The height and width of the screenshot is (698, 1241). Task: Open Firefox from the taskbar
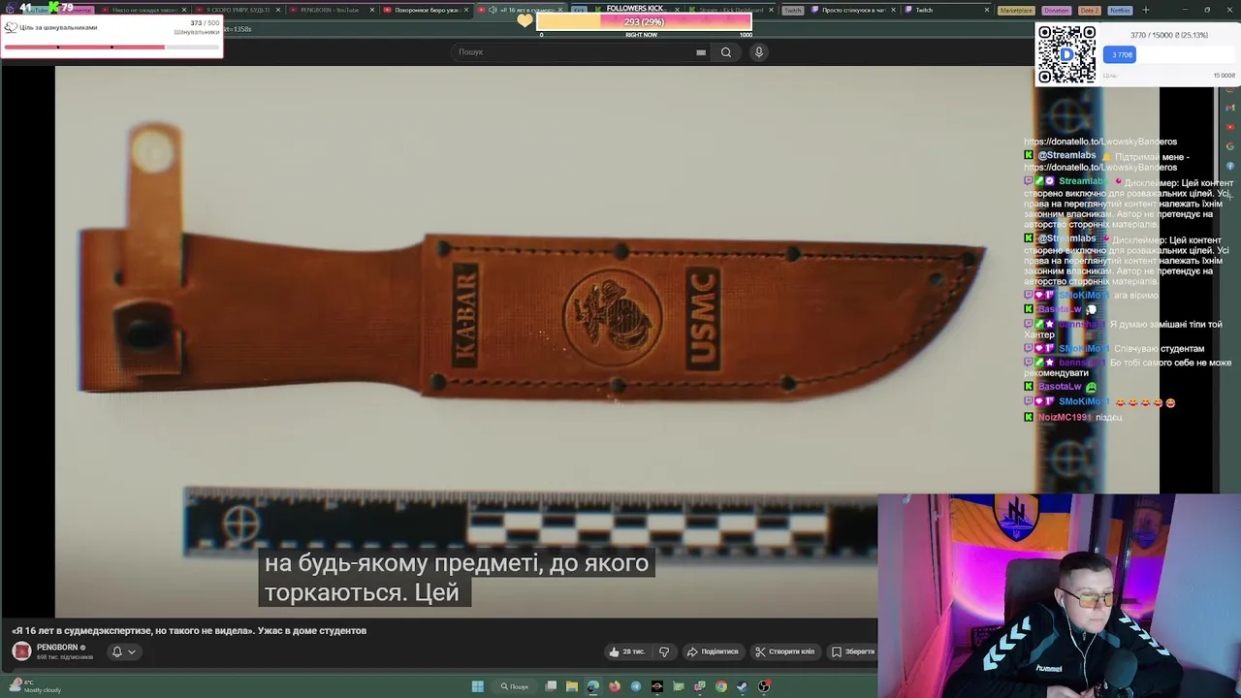click(615, 686)
